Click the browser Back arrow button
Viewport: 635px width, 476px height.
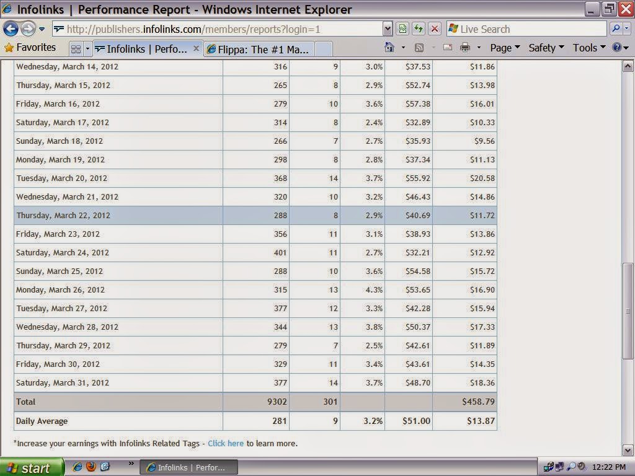pyautogui.click(x=11, y=29)
